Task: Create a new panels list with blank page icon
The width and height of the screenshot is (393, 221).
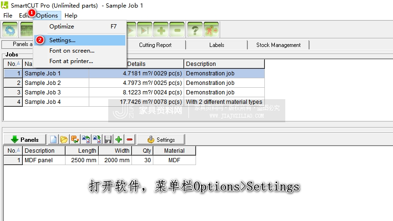Action: click(53, 139)
